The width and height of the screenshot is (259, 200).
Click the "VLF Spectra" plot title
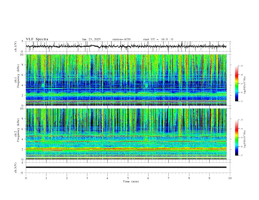click(37, 39)
